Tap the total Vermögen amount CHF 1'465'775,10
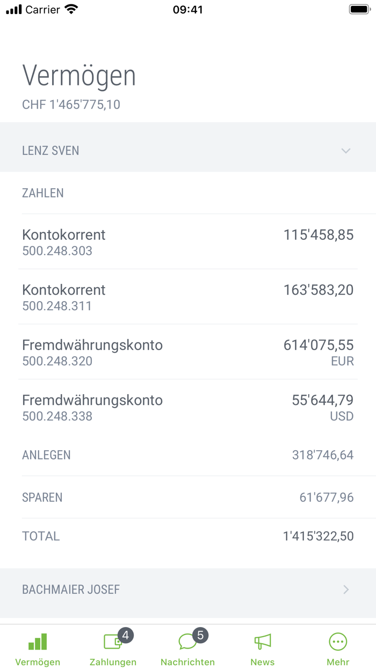This screenshot has width=376, height=669. [70, 104]
